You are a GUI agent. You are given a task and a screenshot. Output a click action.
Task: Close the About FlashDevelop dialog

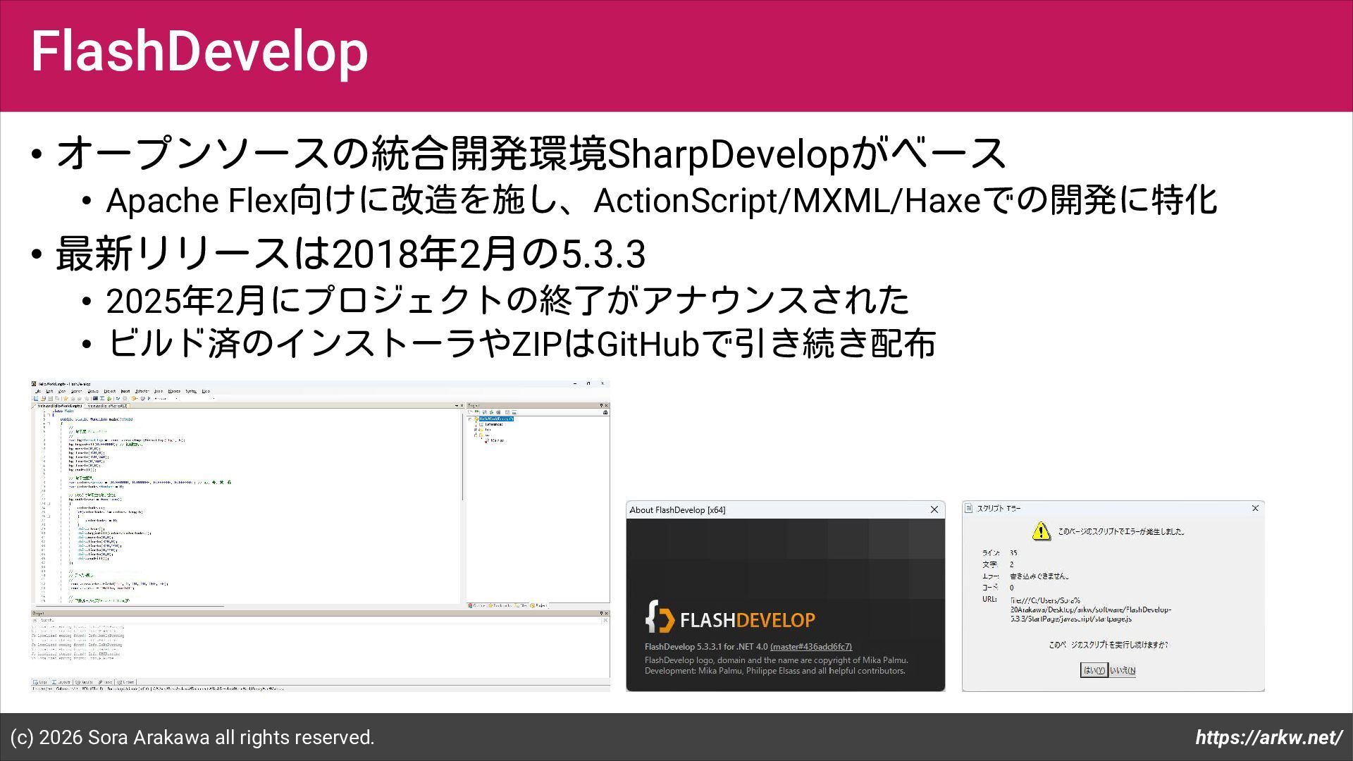[x=934, y=509]
